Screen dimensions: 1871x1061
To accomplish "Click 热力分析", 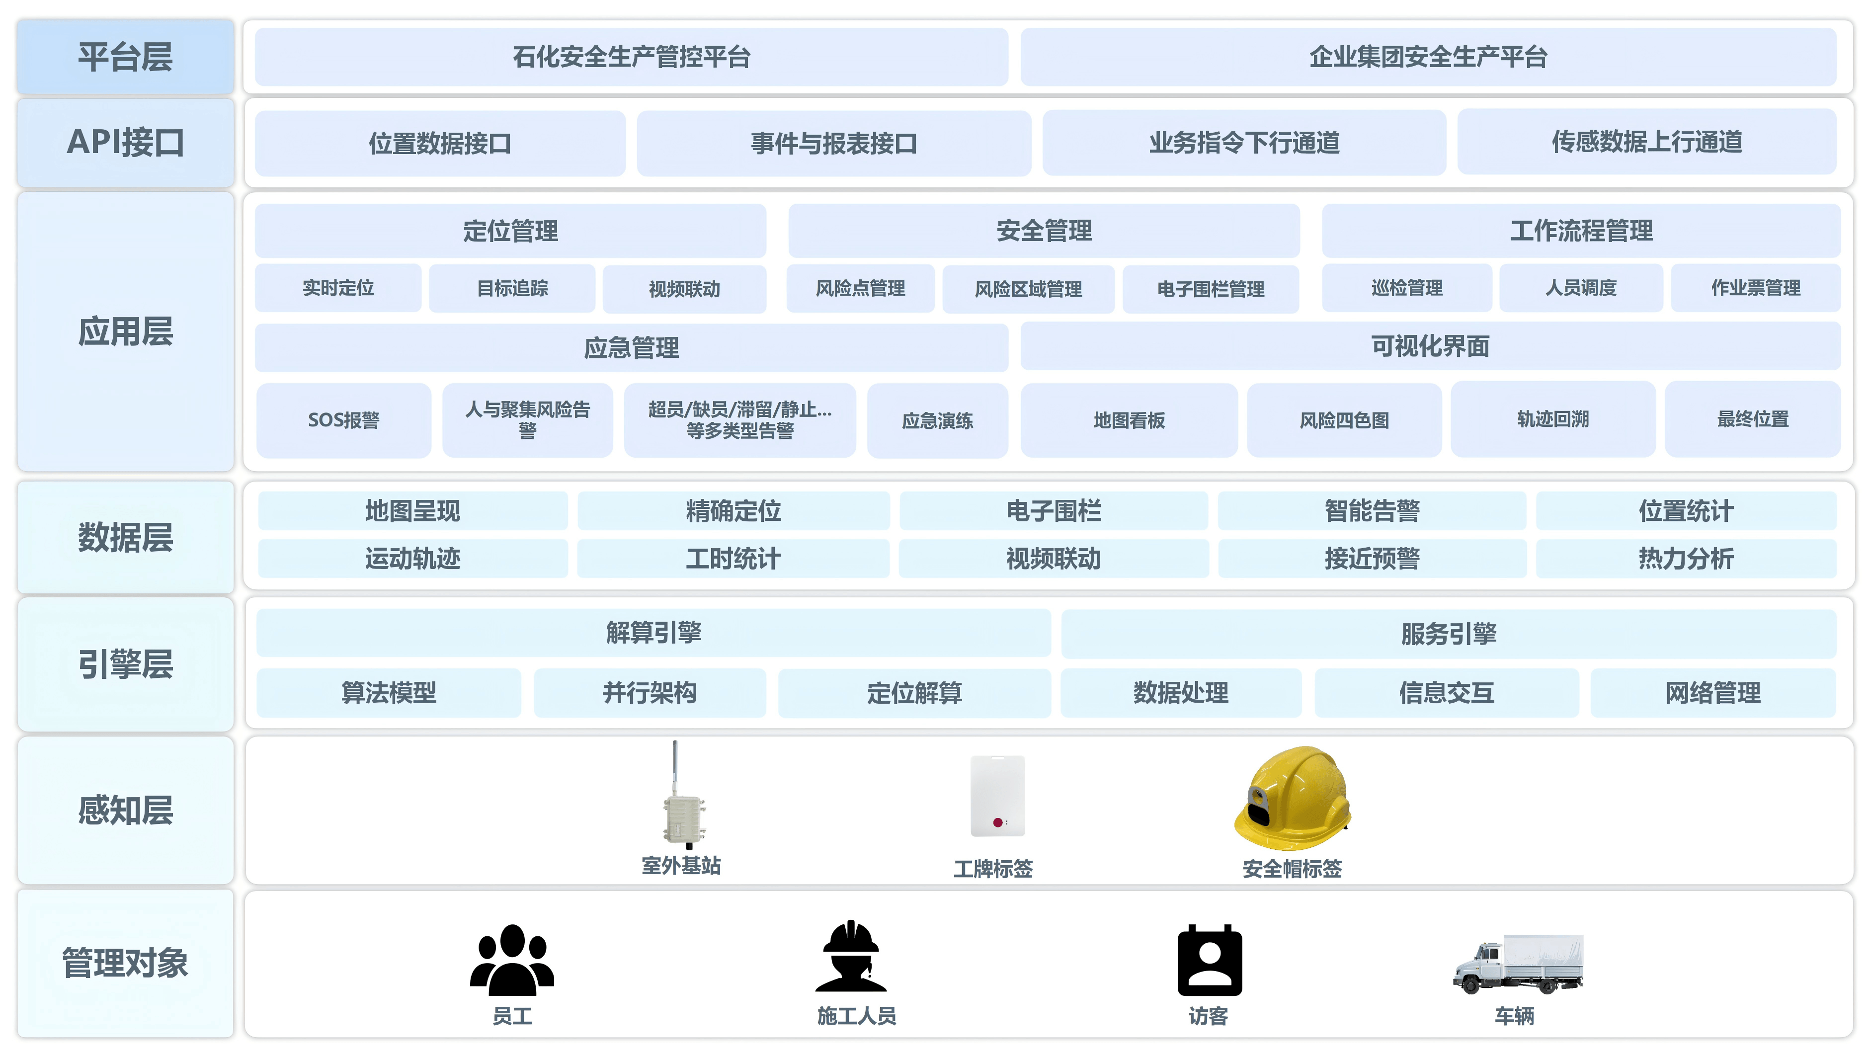I will [1686, 559].
